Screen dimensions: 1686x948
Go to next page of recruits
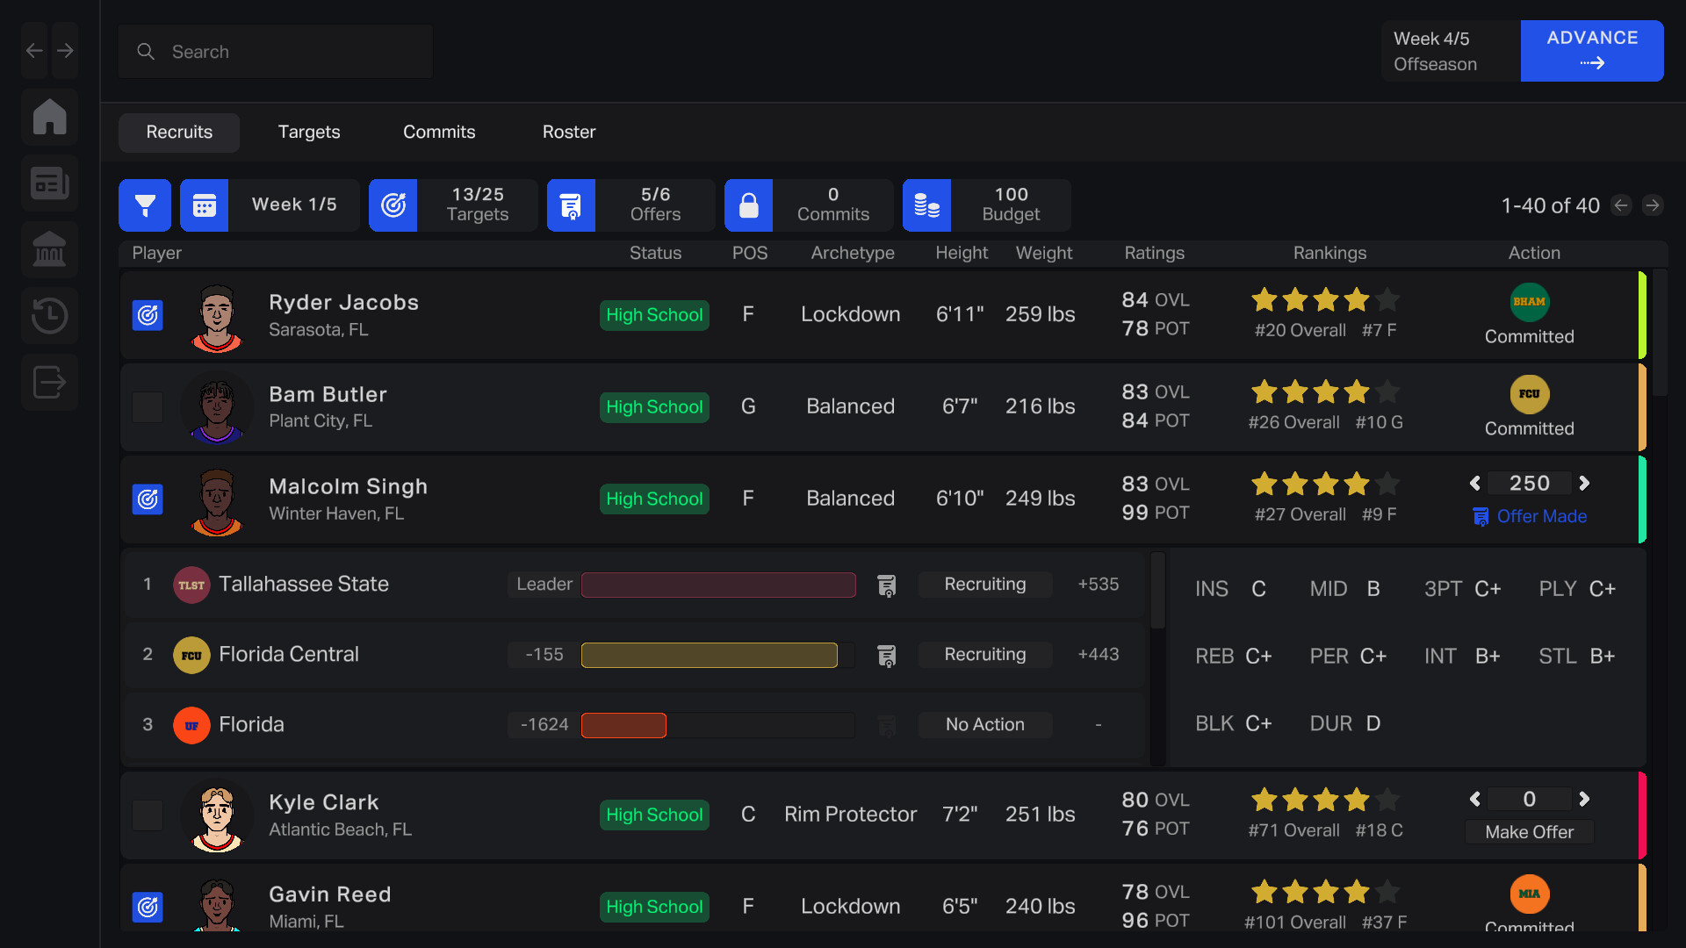click(1653, 205)
